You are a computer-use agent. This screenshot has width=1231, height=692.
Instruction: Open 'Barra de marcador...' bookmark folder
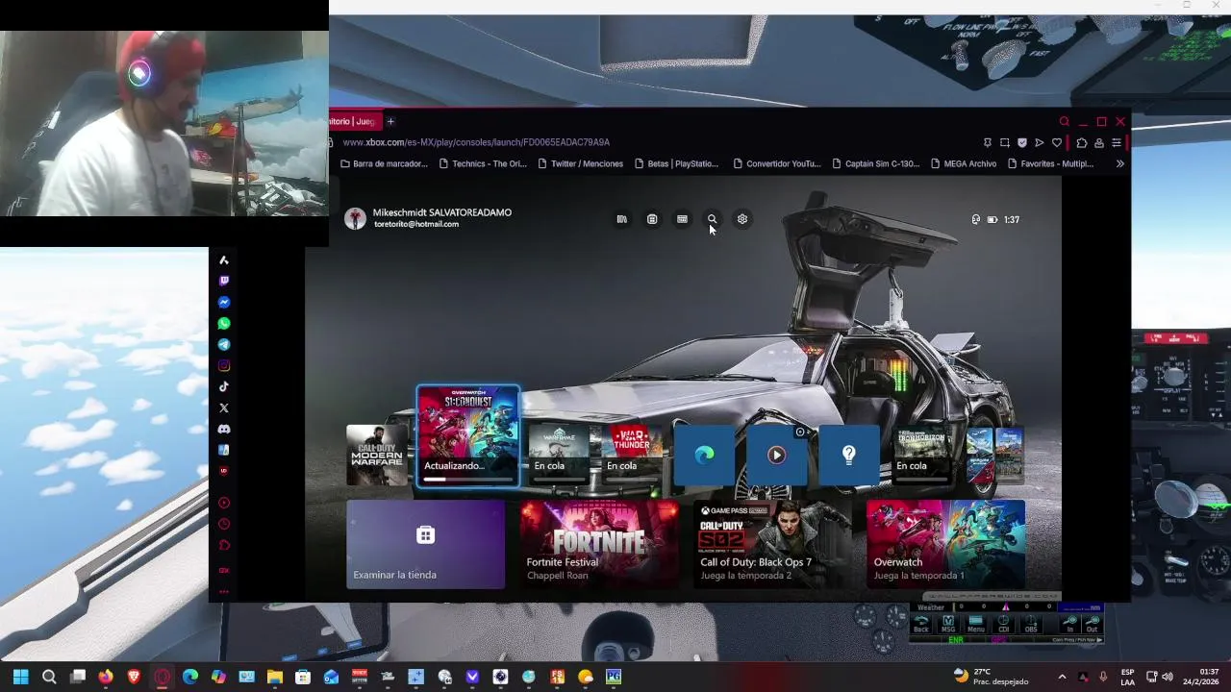point(383,163)
